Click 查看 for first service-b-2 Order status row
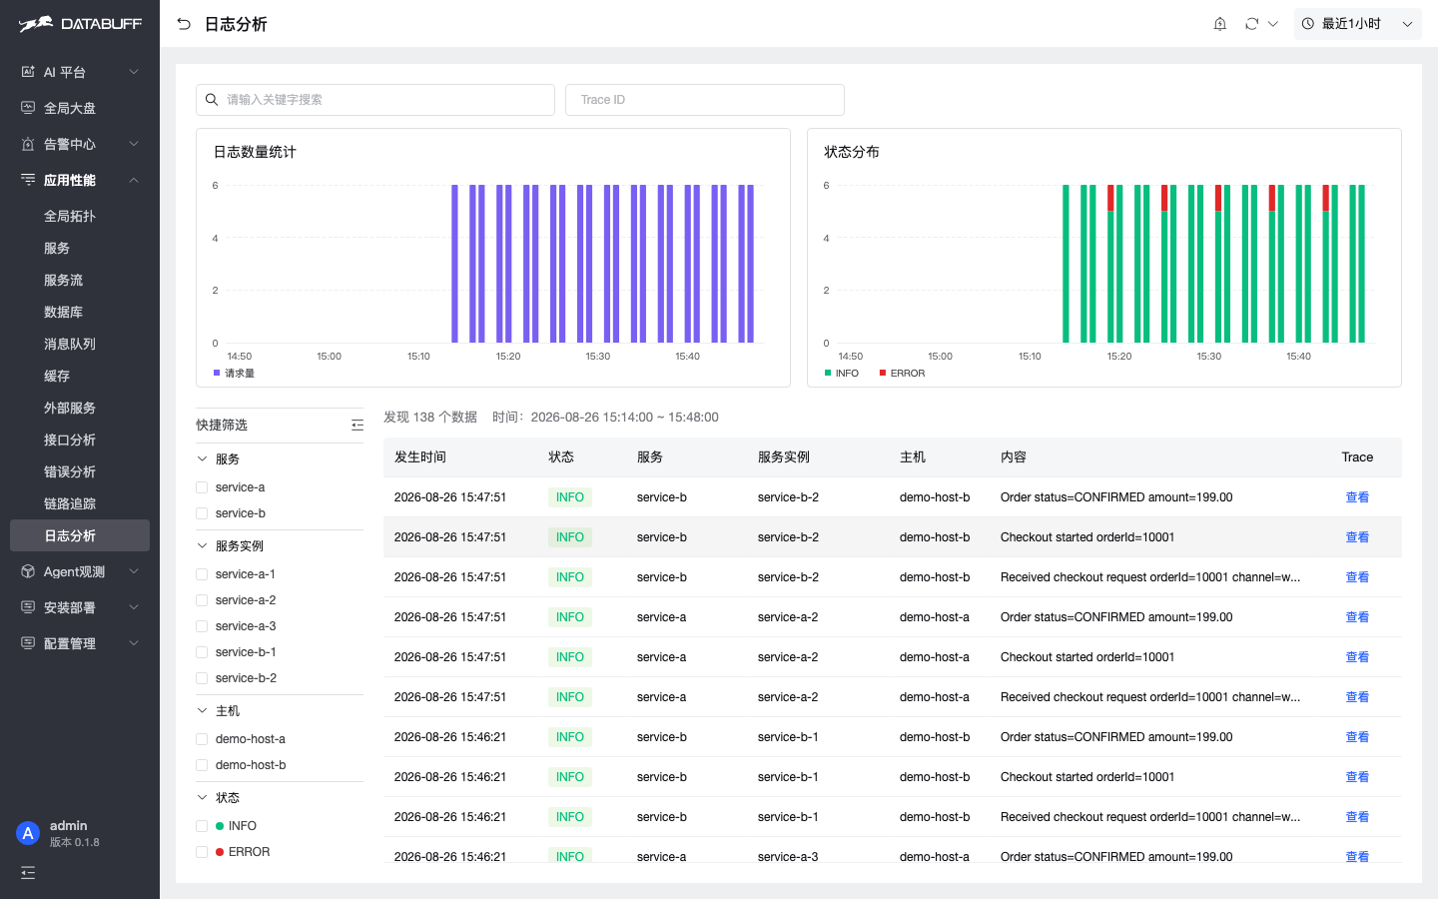Viewport: 1438px width, 899px height. tap(1357, 497)
